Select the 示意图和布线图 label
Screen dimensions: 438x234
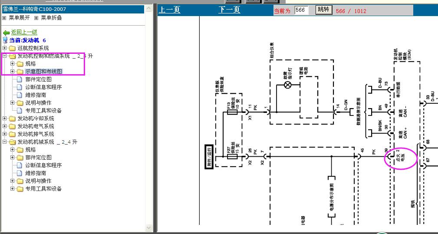[x=44, y=72]
